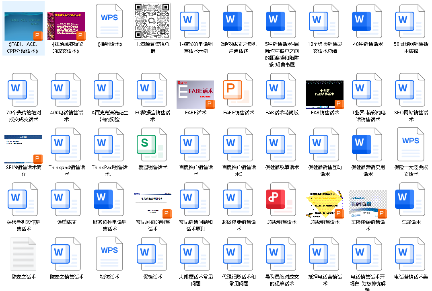Click the 48种销售话术 Word icon
This screenshot has width=432, height=291.
(x=367, y=21)
